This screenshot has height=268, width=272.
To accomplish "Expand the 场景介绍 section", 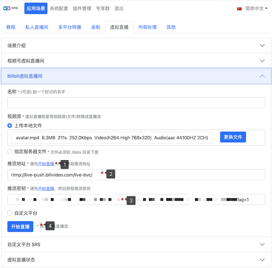I will 136,46.
